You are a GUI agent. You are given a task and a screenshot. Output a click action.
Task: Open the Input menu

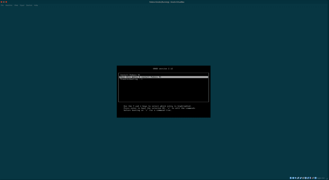pyautogui.click(x=22, y=5)
